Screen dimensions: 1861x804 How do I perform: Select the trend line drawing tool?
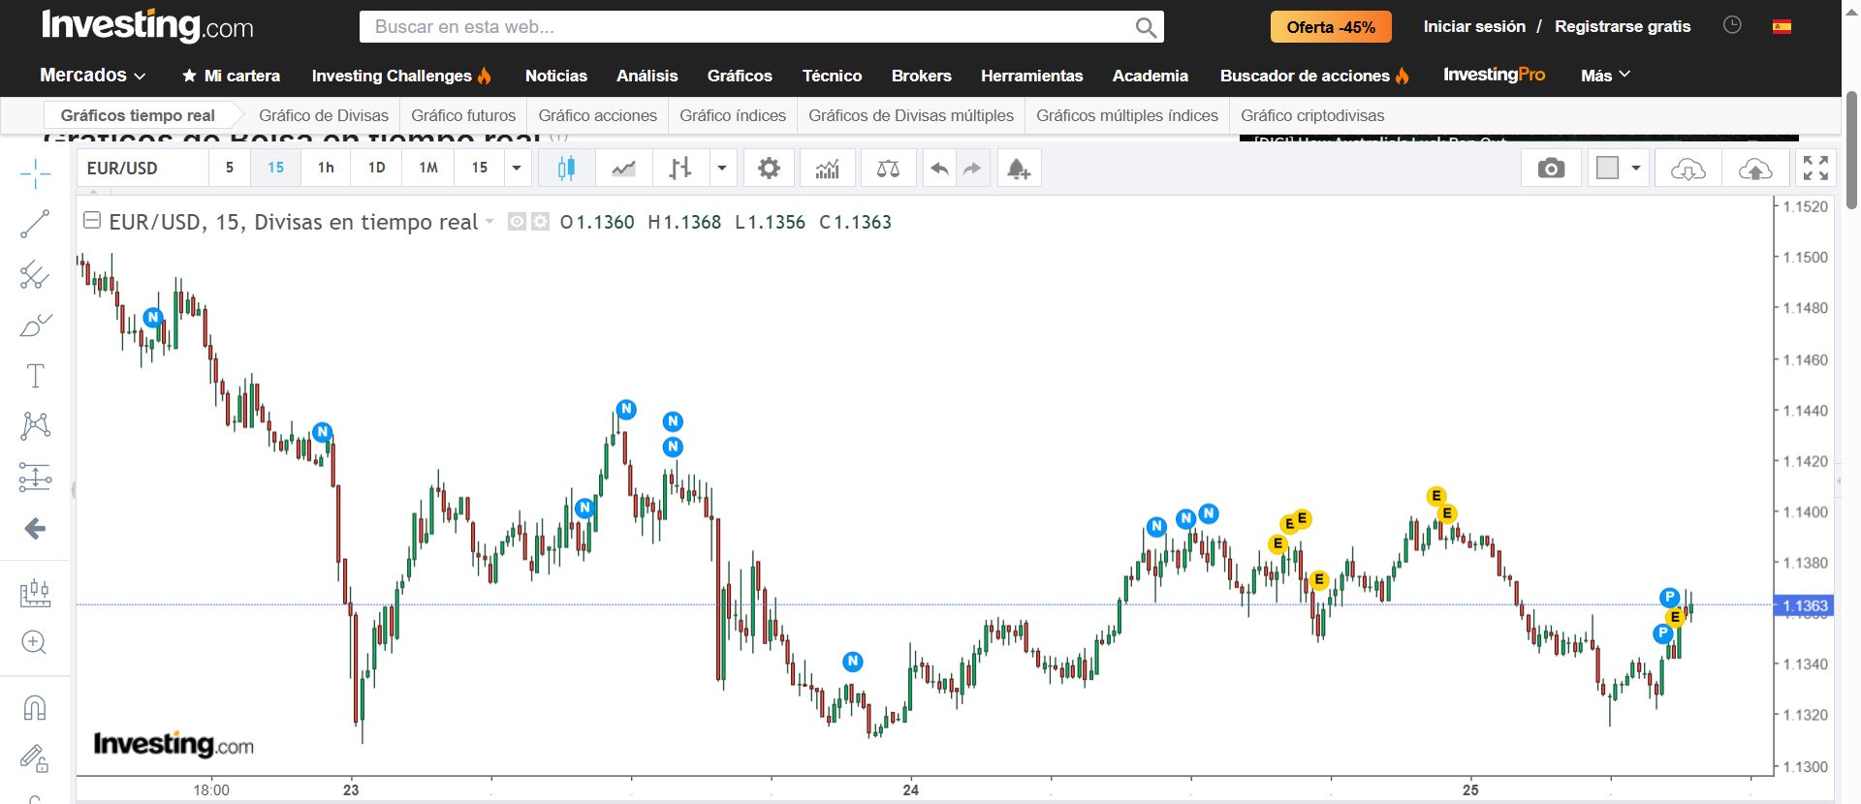(35, 224)
